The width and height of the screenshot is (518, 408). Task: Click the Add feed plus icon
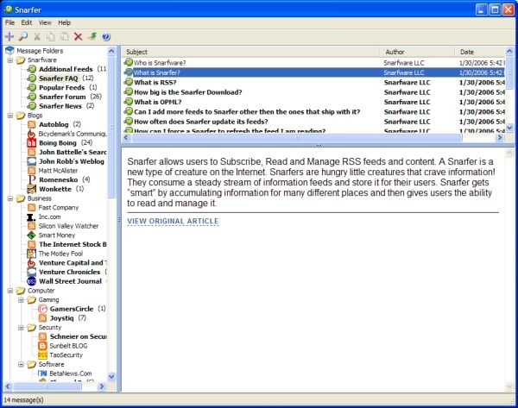[9, 36]
